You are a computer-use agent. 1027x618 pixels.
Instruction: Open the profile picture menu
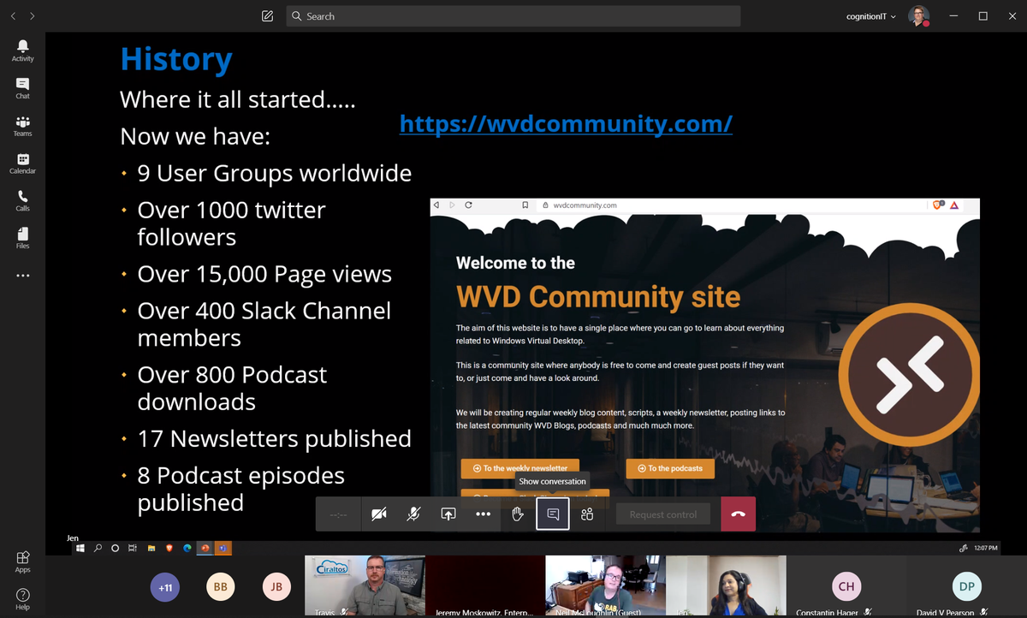[918, 16]
